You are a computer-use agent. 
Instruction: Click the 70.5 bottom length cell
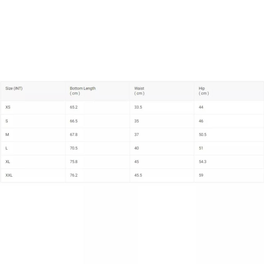[74, 148]
